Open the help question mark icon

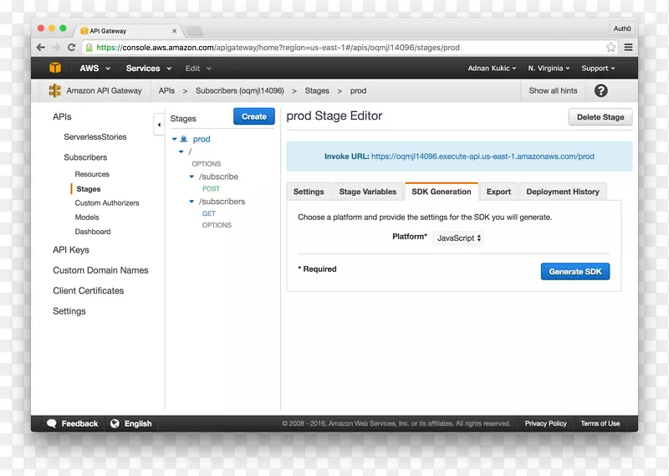600,91
